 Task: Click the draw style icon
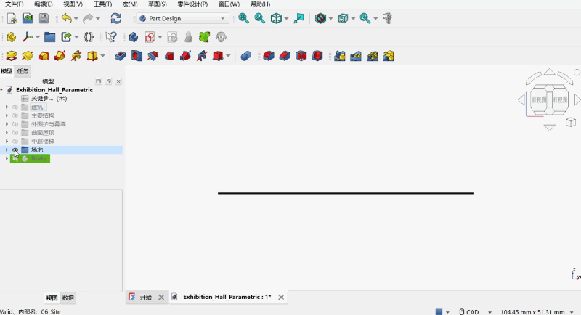point(320,18)
